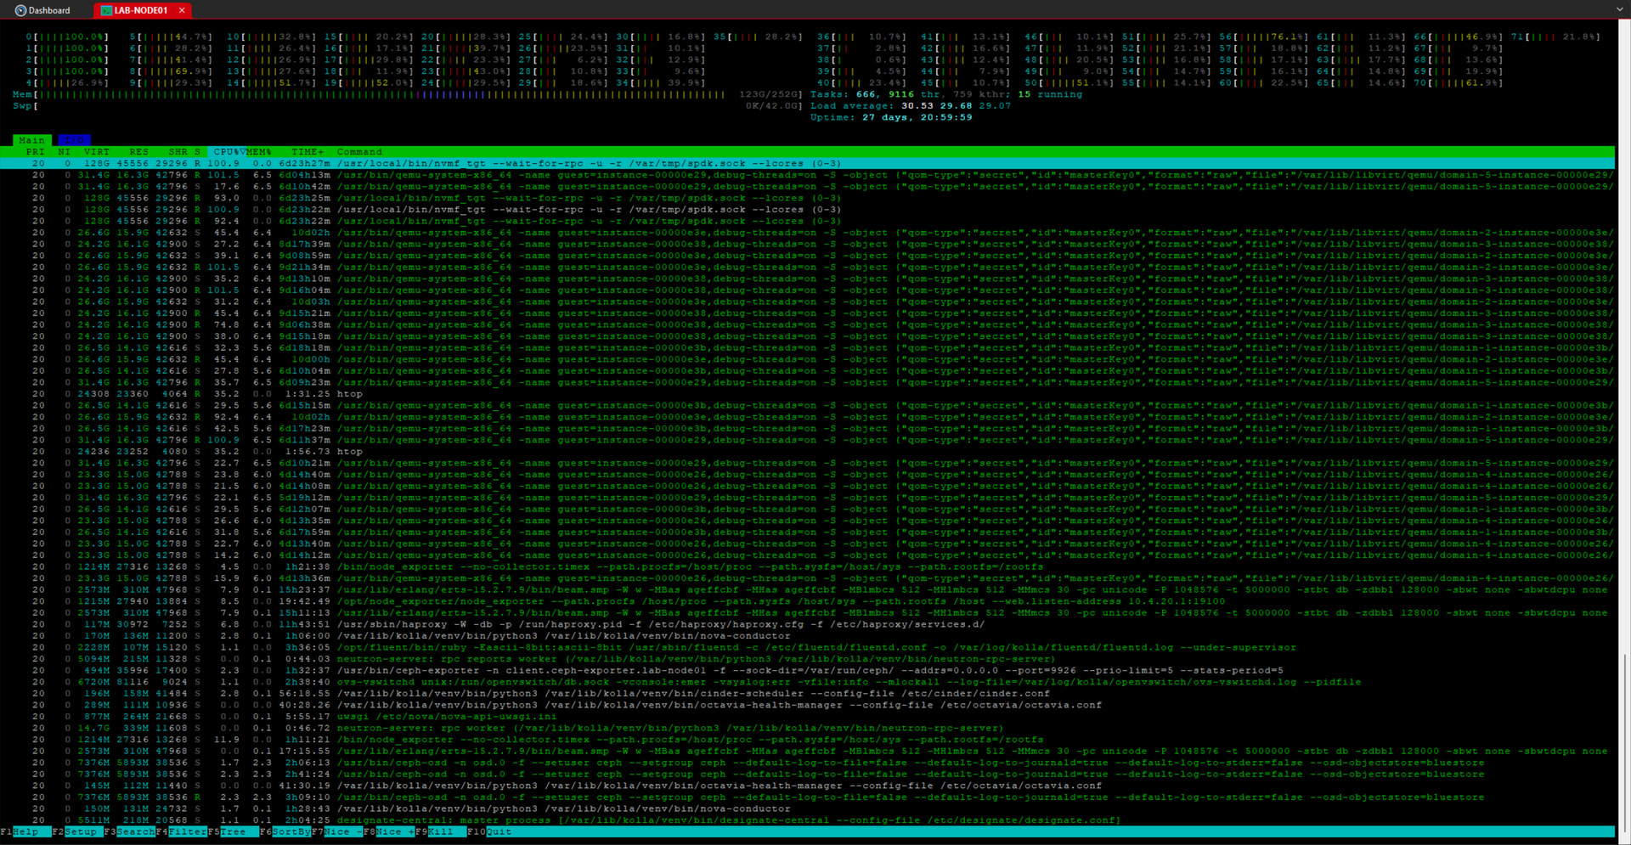This screenshot has height=845, width=1631.
Task: Sort by the PRI column header
Action: [35, 152]
